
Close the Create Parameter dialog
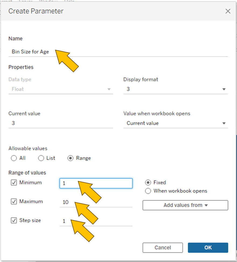coord(228,11)
